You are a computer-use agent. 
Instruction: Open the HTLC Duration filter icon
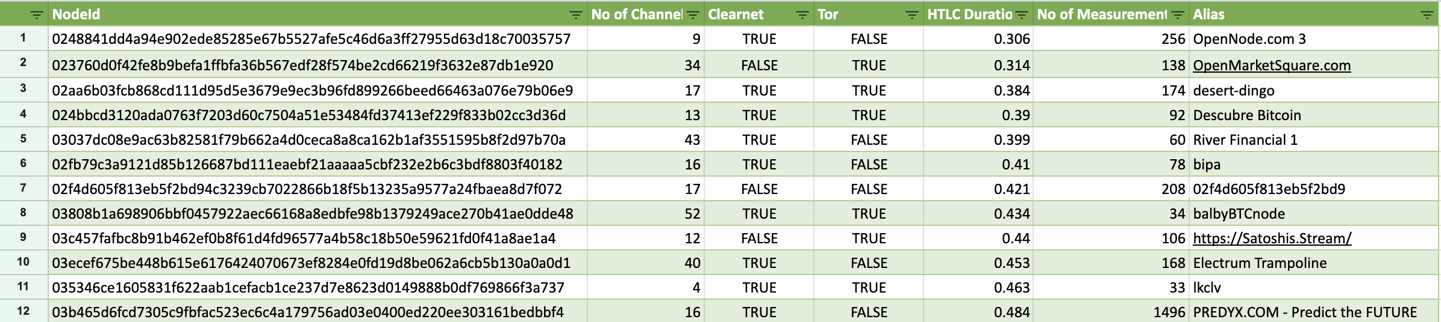(x=1022, y=15)
